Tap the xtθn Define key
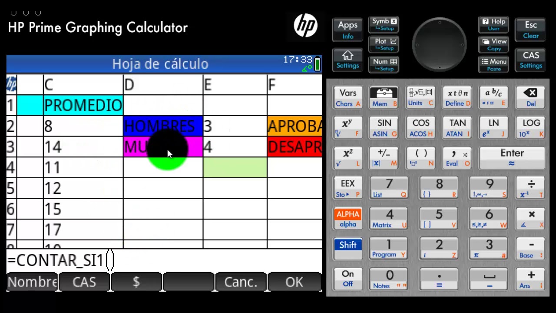The image size is (556, 313). (x=457, y=97)
